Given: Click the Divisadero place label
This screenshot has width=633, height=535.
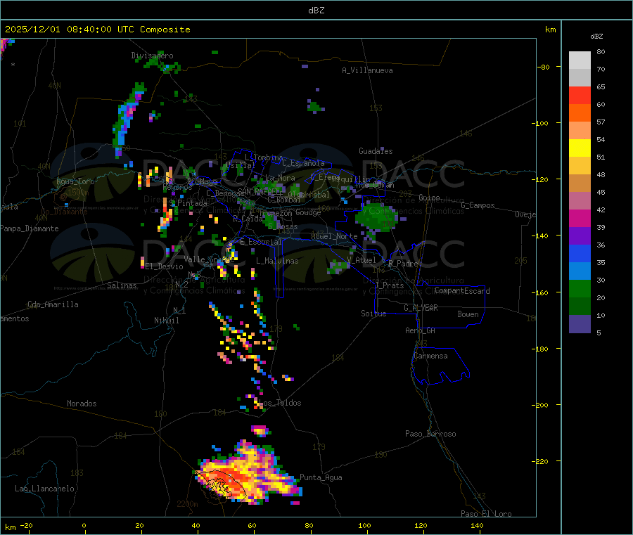Looking at the screenshot, I should pyautogui.click(x=152, y=56).
